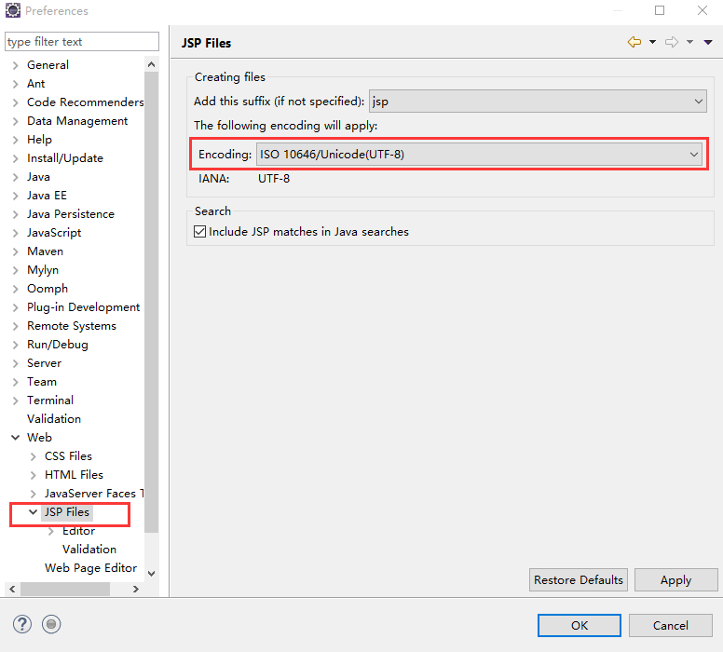Expand the General tree node
This screenshot has height=652, width=723.
click(x=15, y=65)
